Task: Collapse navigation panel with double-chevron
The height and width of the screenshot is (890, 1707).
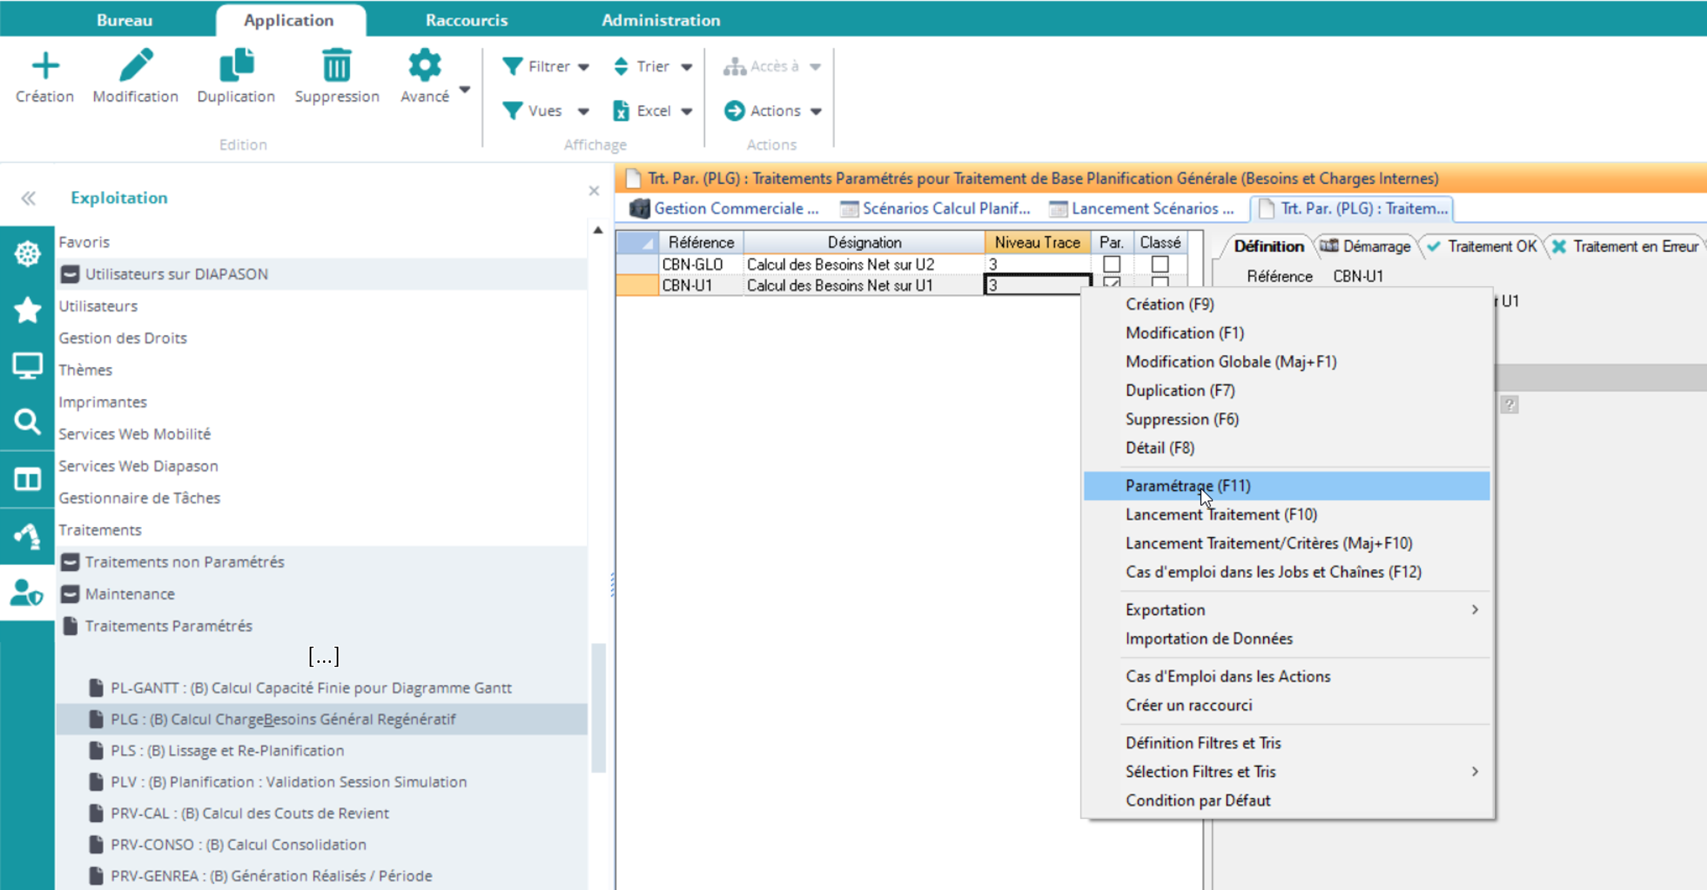Action: [28, 198]
